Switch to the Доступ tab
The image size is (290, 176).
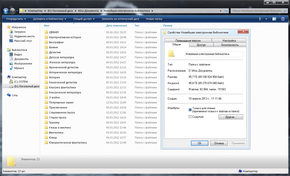201,45
